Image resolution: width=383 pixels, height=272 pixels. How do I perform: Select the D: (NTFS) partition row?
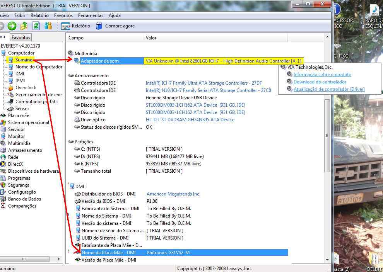(x=181, y=156)
